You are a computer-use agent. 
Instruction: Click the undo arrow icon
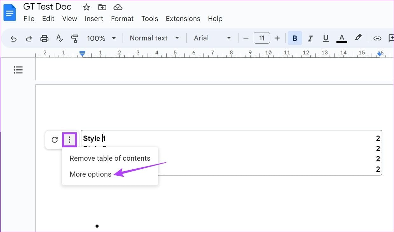tap(14, 39)
